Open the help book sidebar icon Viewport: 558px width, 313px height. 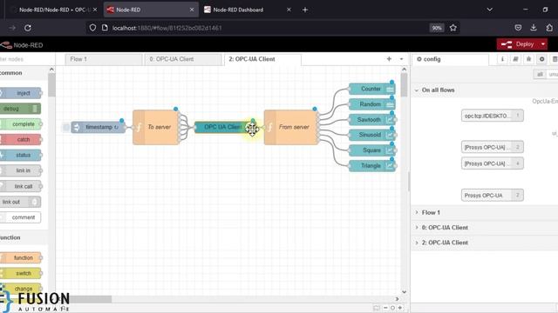[515, 59]
